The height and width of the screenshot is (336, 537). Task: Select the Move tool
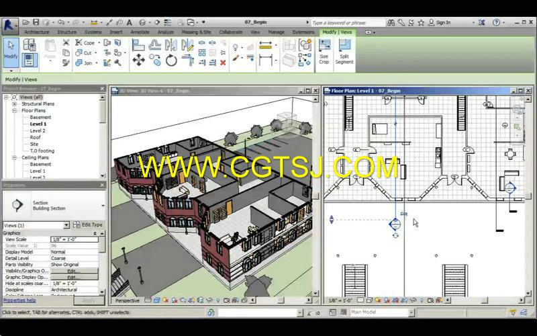[x=138, y=60]
